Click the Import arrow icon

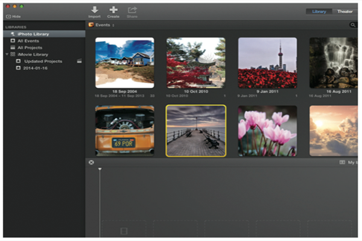[94, 10]
